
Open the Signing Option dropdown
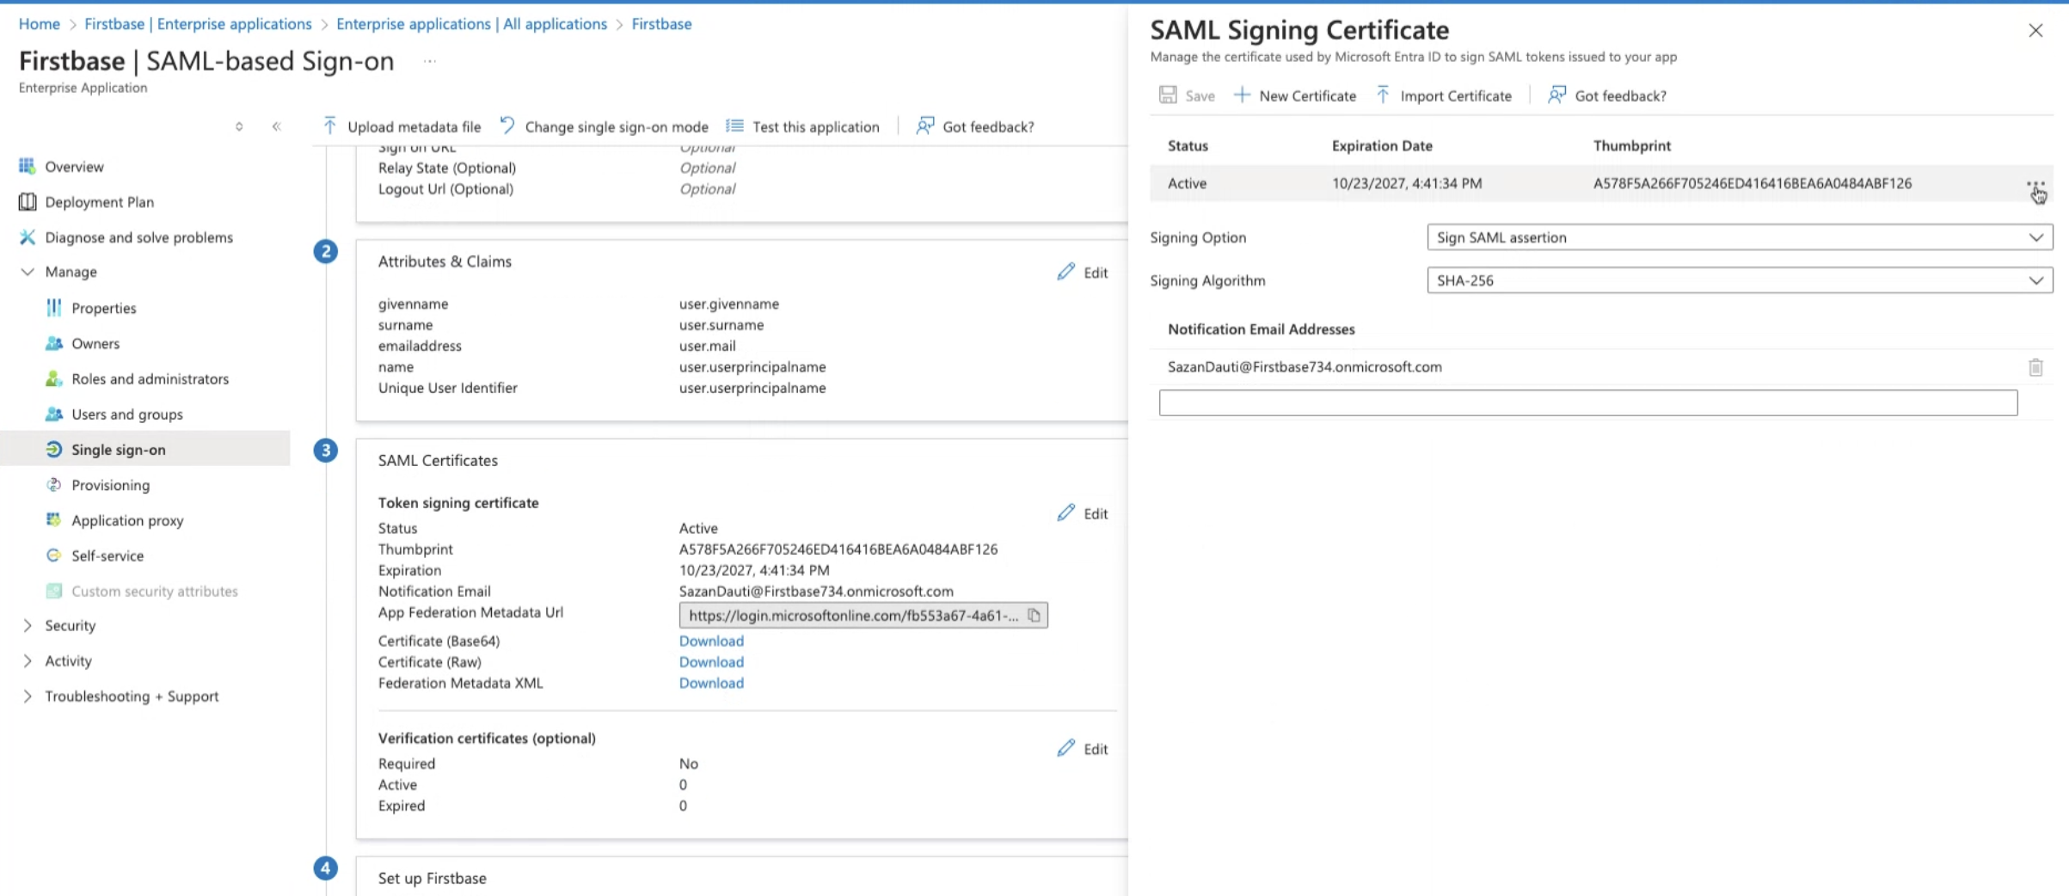pos(1740,237)
